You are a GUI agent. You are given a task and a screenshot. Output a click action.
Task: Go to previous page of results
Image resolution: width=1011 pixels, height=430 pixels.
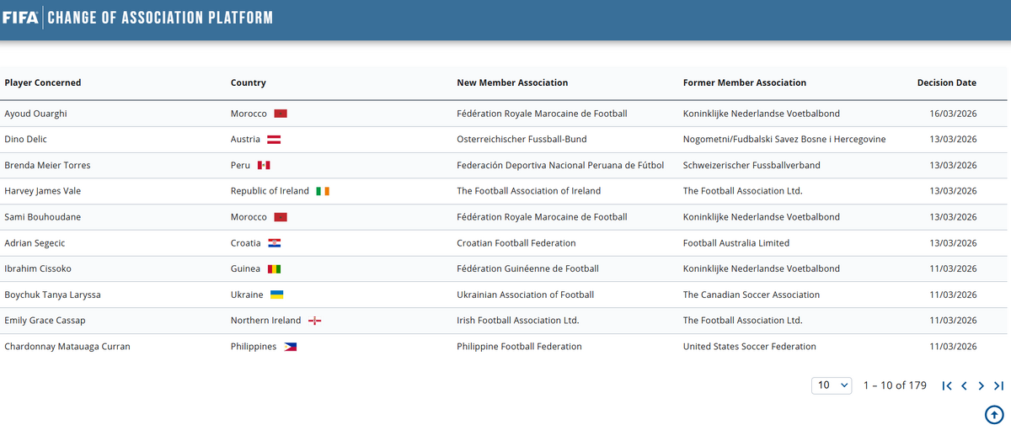click(964, 385)
